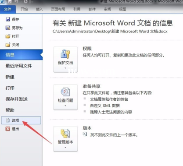The height and width of the screenshot is (166, 183).
Task: Click the 退出 label
Action: click(x=15, y=129)
